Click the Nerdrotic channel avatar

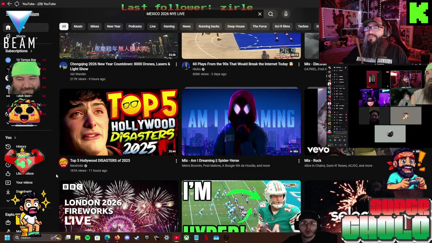[63, 162]
